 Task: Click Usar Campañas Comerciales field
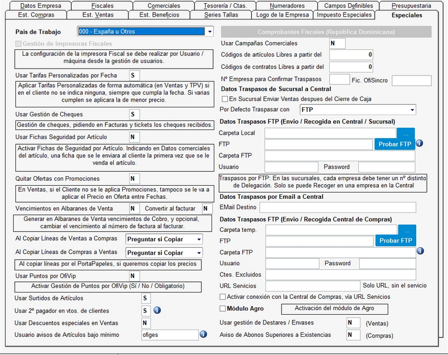pos(338,43)
